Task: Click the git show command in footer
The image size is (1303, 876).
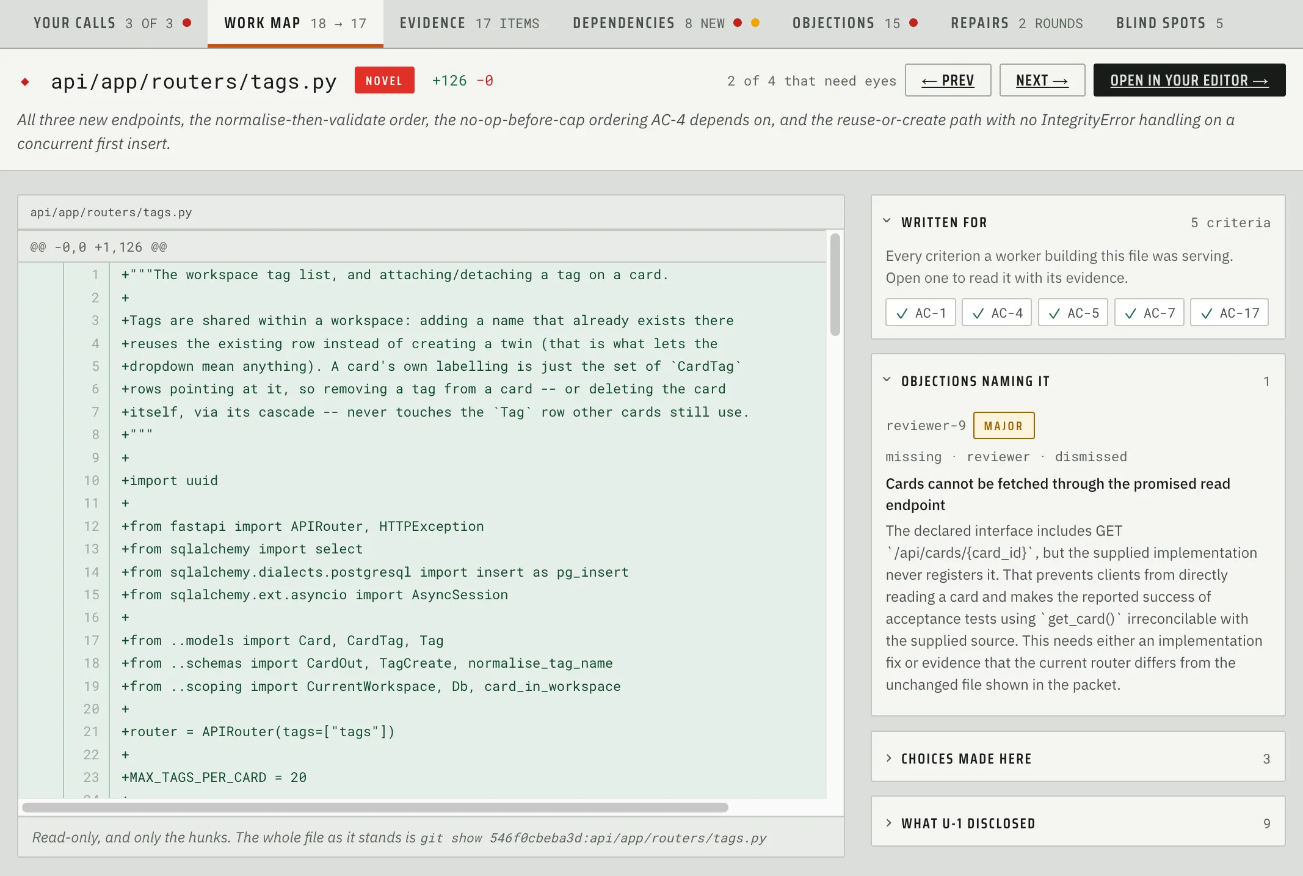Action: tap(593, 838)
